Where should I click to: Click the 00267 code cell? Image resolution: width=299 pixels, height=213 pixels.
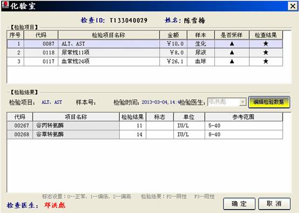coord(20,126)
